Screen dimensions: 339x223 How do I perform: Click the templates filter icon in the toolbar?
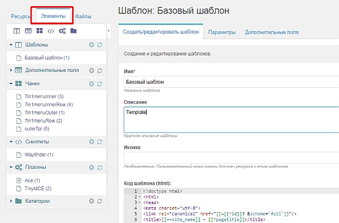coord(16,31)
